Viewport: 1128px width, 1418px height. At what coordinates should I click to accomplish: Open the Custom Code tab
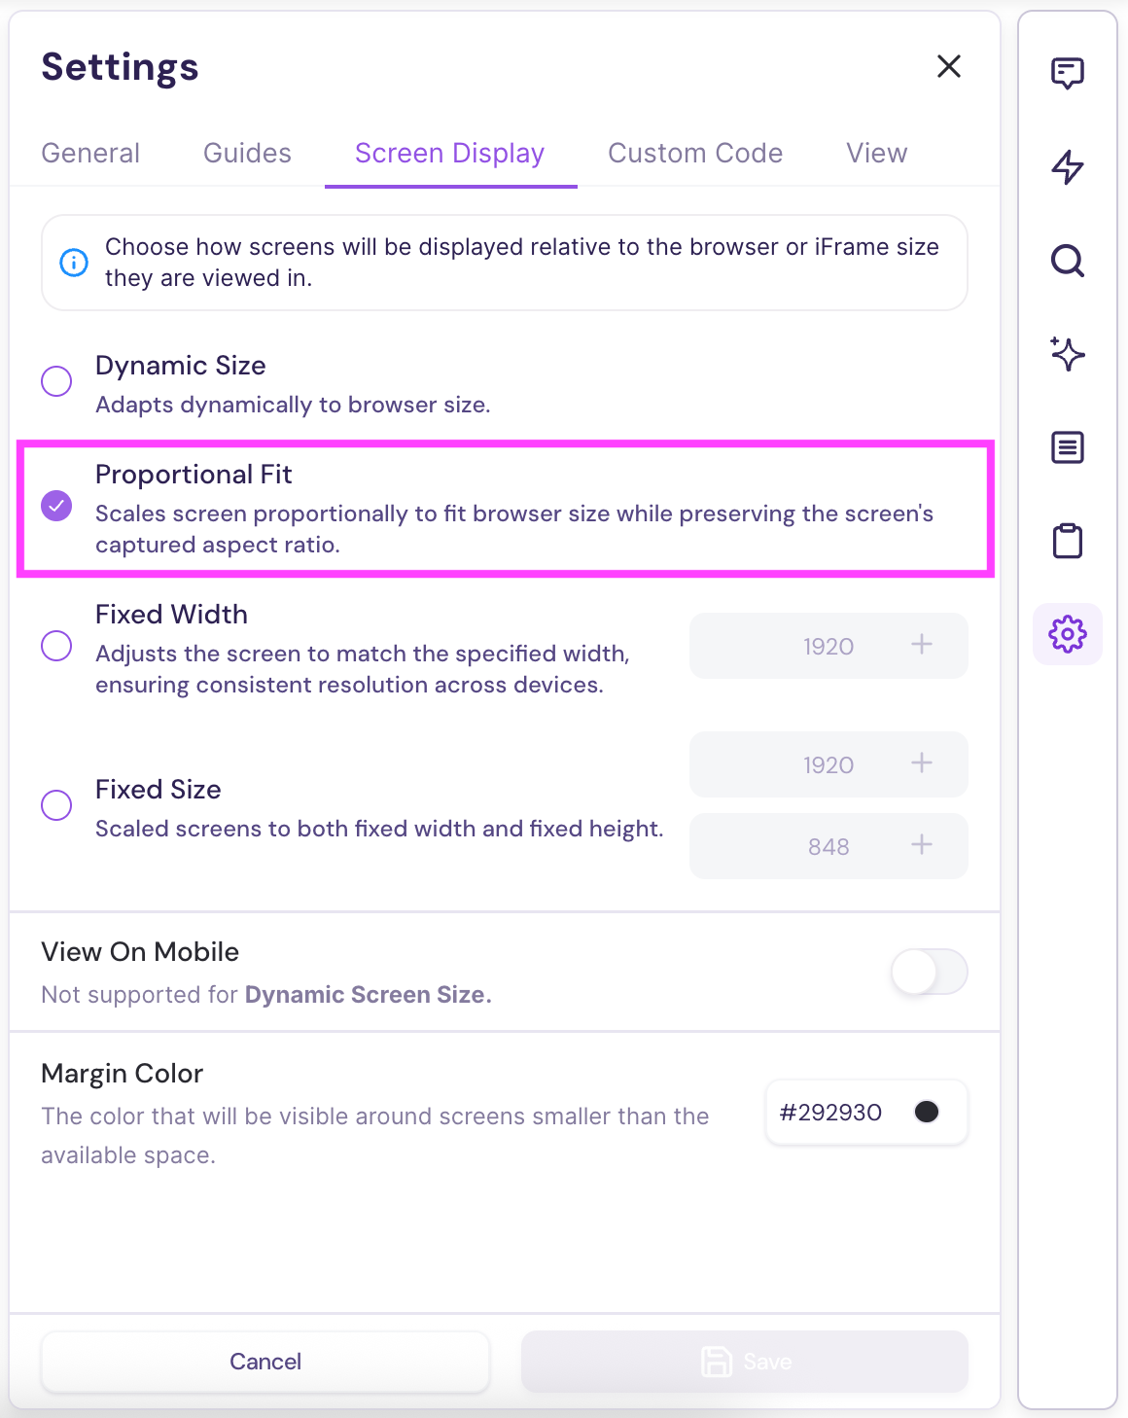[x=694, y=154]
